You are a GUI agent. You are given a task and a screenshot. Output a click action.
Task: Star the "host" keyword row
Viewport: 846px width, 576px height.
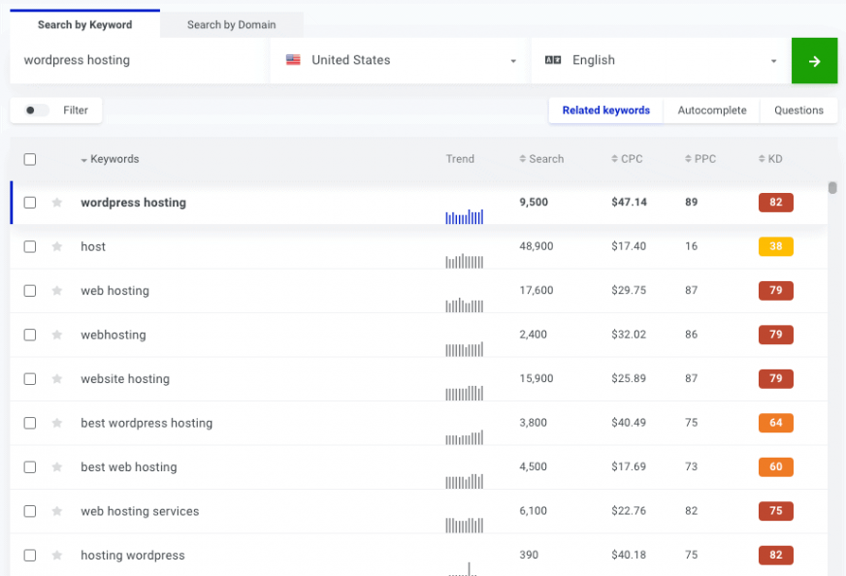coord(56,246)
